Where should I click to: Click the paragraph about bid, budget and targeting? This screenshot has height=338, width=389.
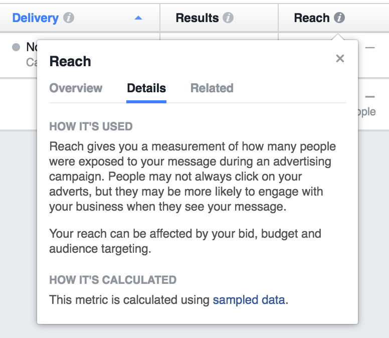pos(185,241)
